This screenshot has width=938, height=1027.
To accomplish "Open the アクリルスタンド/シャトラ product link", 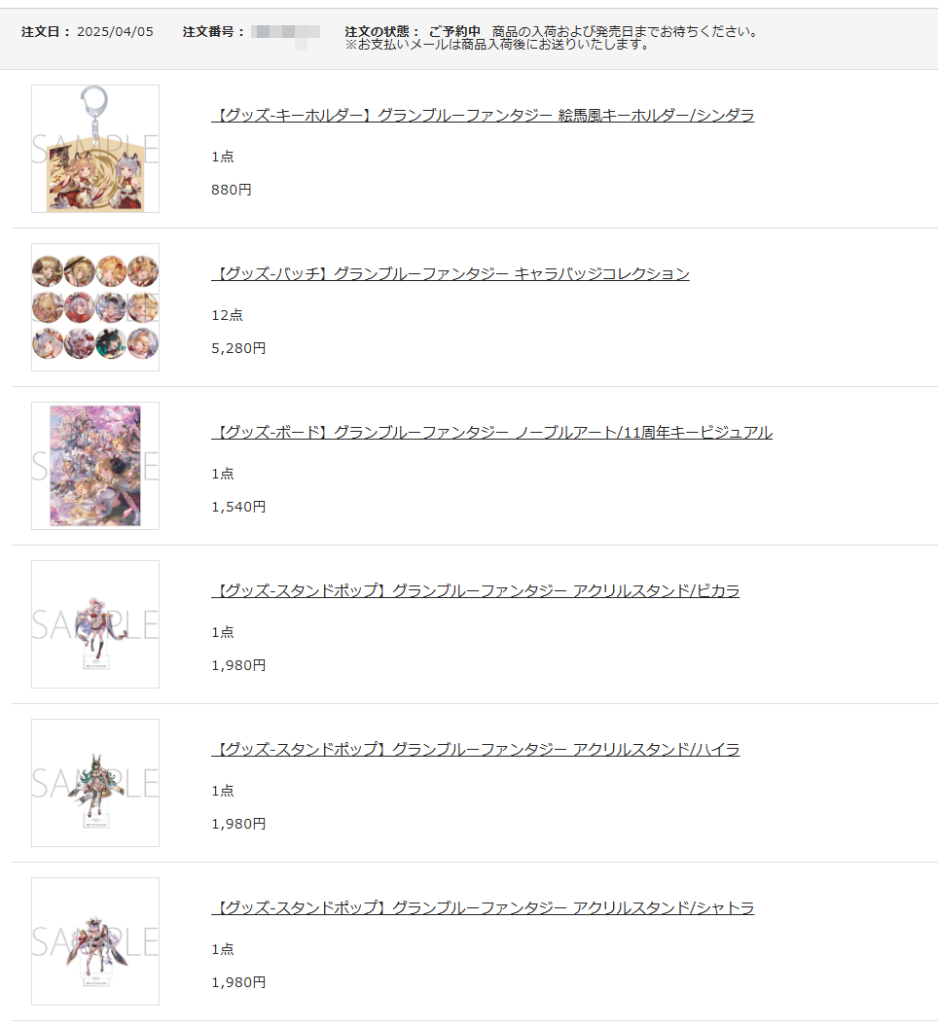I will pyautogui.click(x=483, y=907).
